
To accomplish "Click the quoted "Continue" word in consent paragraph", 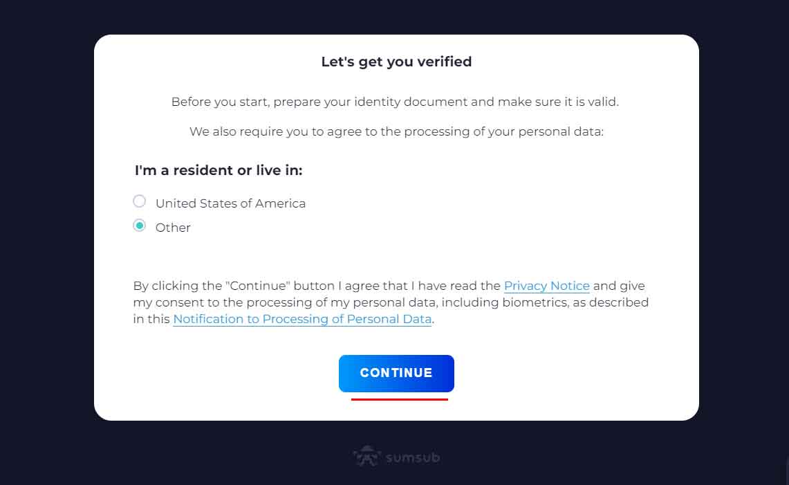I will click(258, 286).
